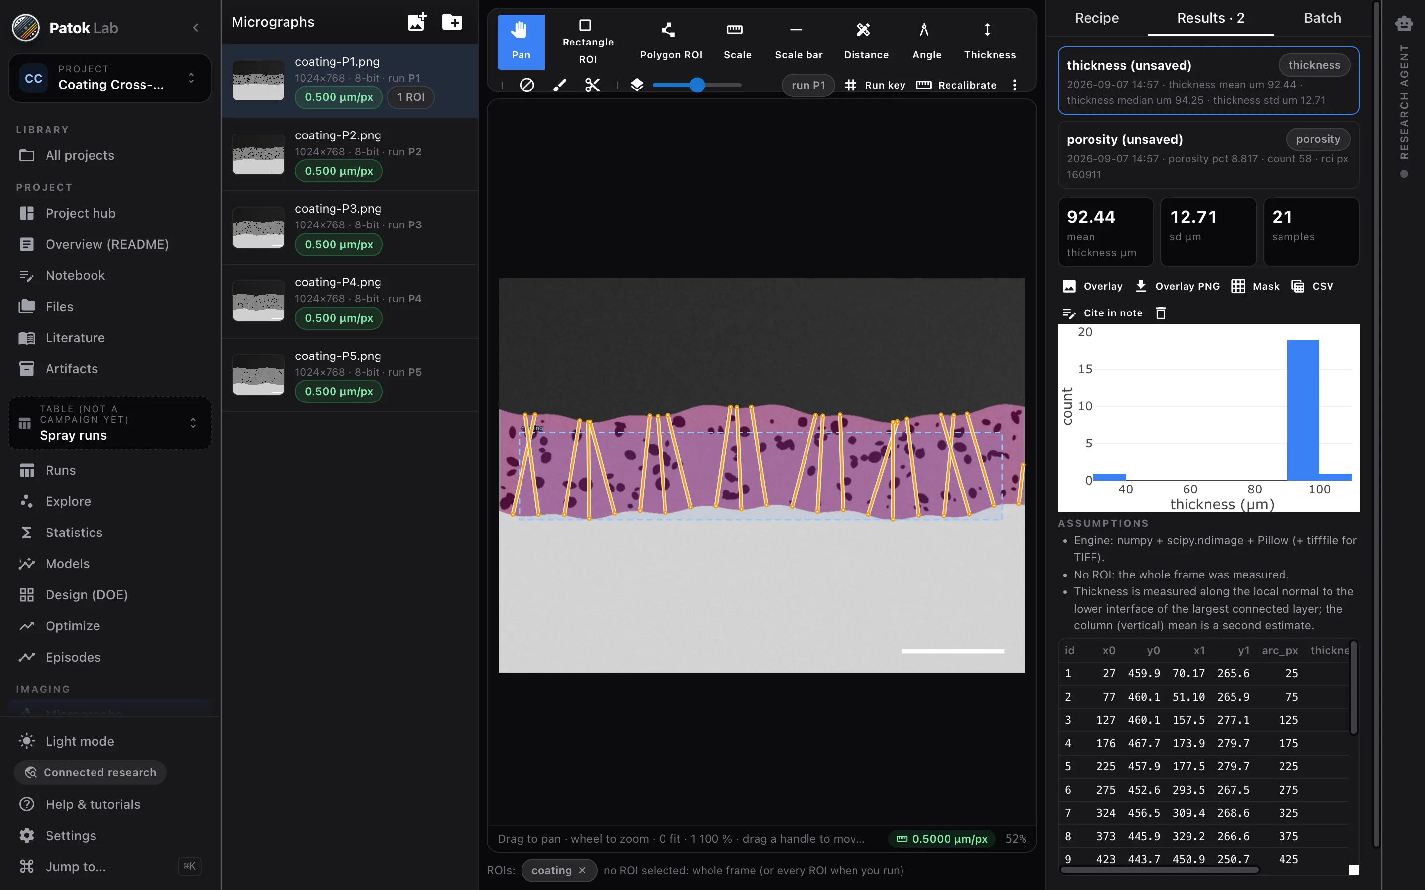This screenshot has height=890, width=1425.
Task: Click Cite in note
Action: tap(1102, 313)
